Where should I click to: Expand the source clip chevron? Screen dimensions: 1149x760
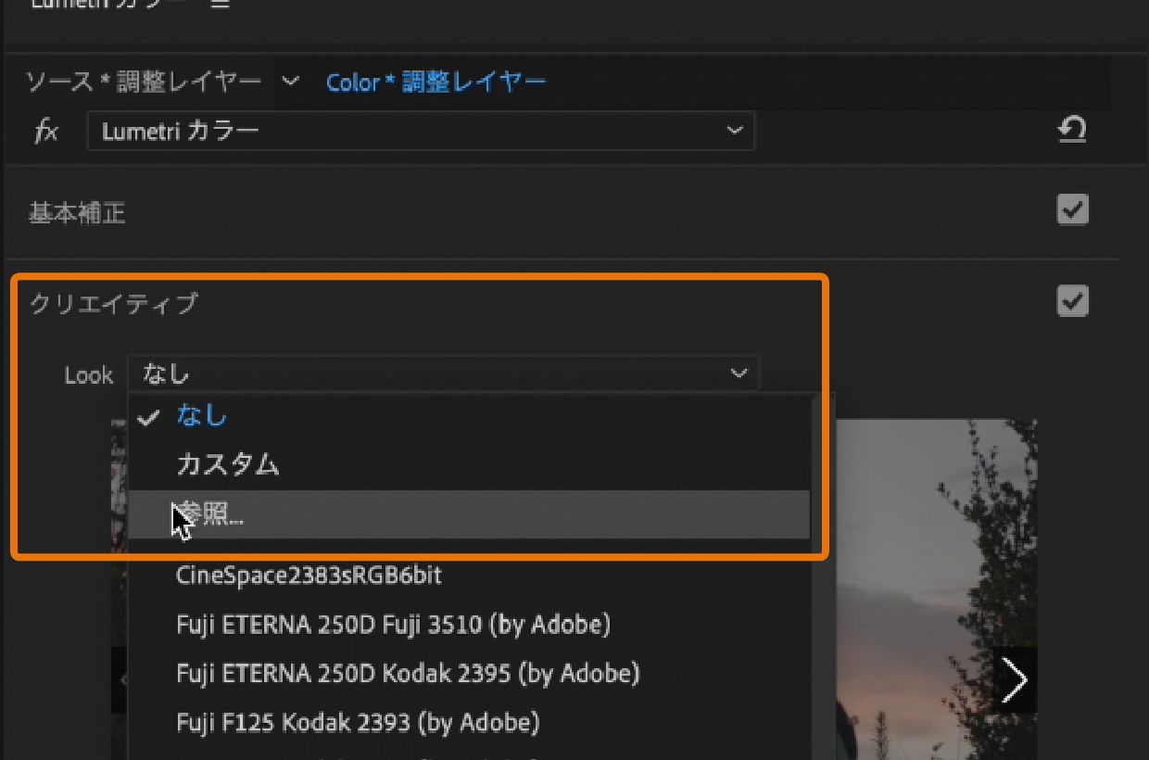pos(291,82)
